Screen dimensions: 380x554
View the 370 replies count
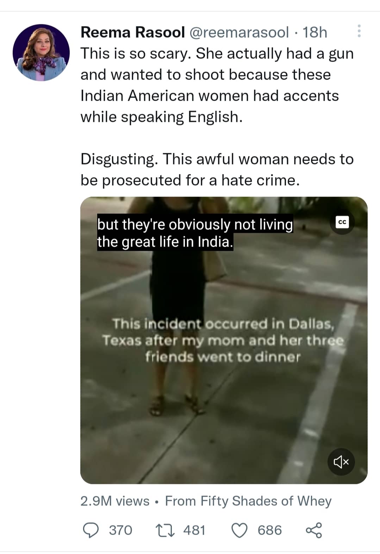click(x=120, y=530)
